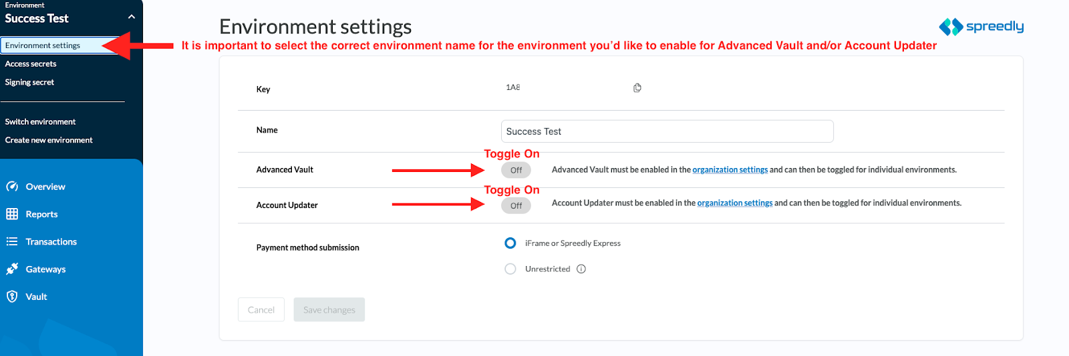Choose Switch environment
Image resolution: width=1069 pixels, height=356 pixels.
tap(40, 122)
